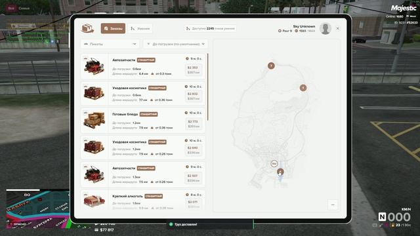Close the orders tablet with the X
Screen dimensions: 420x236
click(x=337, y=28)
